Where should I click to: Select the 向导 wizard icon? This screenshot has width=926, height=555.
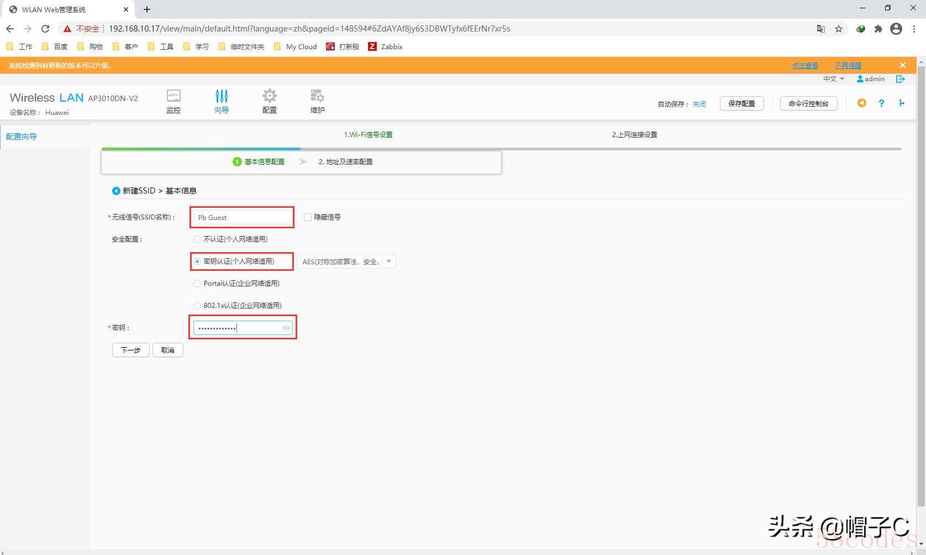222,96
